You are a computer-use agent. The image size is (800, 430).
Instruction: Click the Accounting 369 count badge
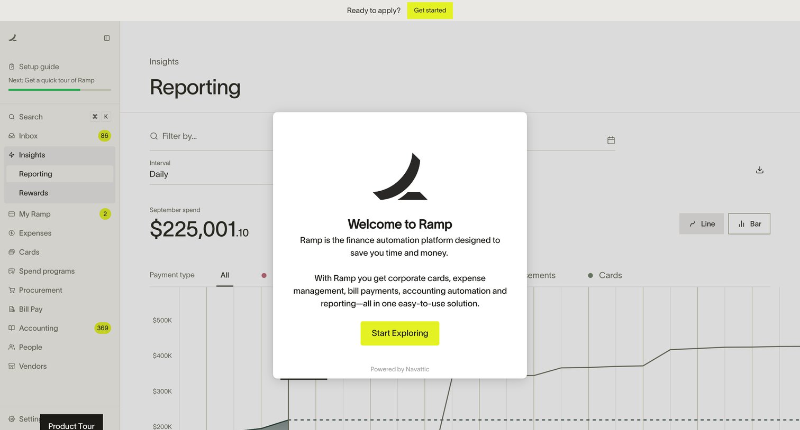pyautogui.click(x=103, y=328)
